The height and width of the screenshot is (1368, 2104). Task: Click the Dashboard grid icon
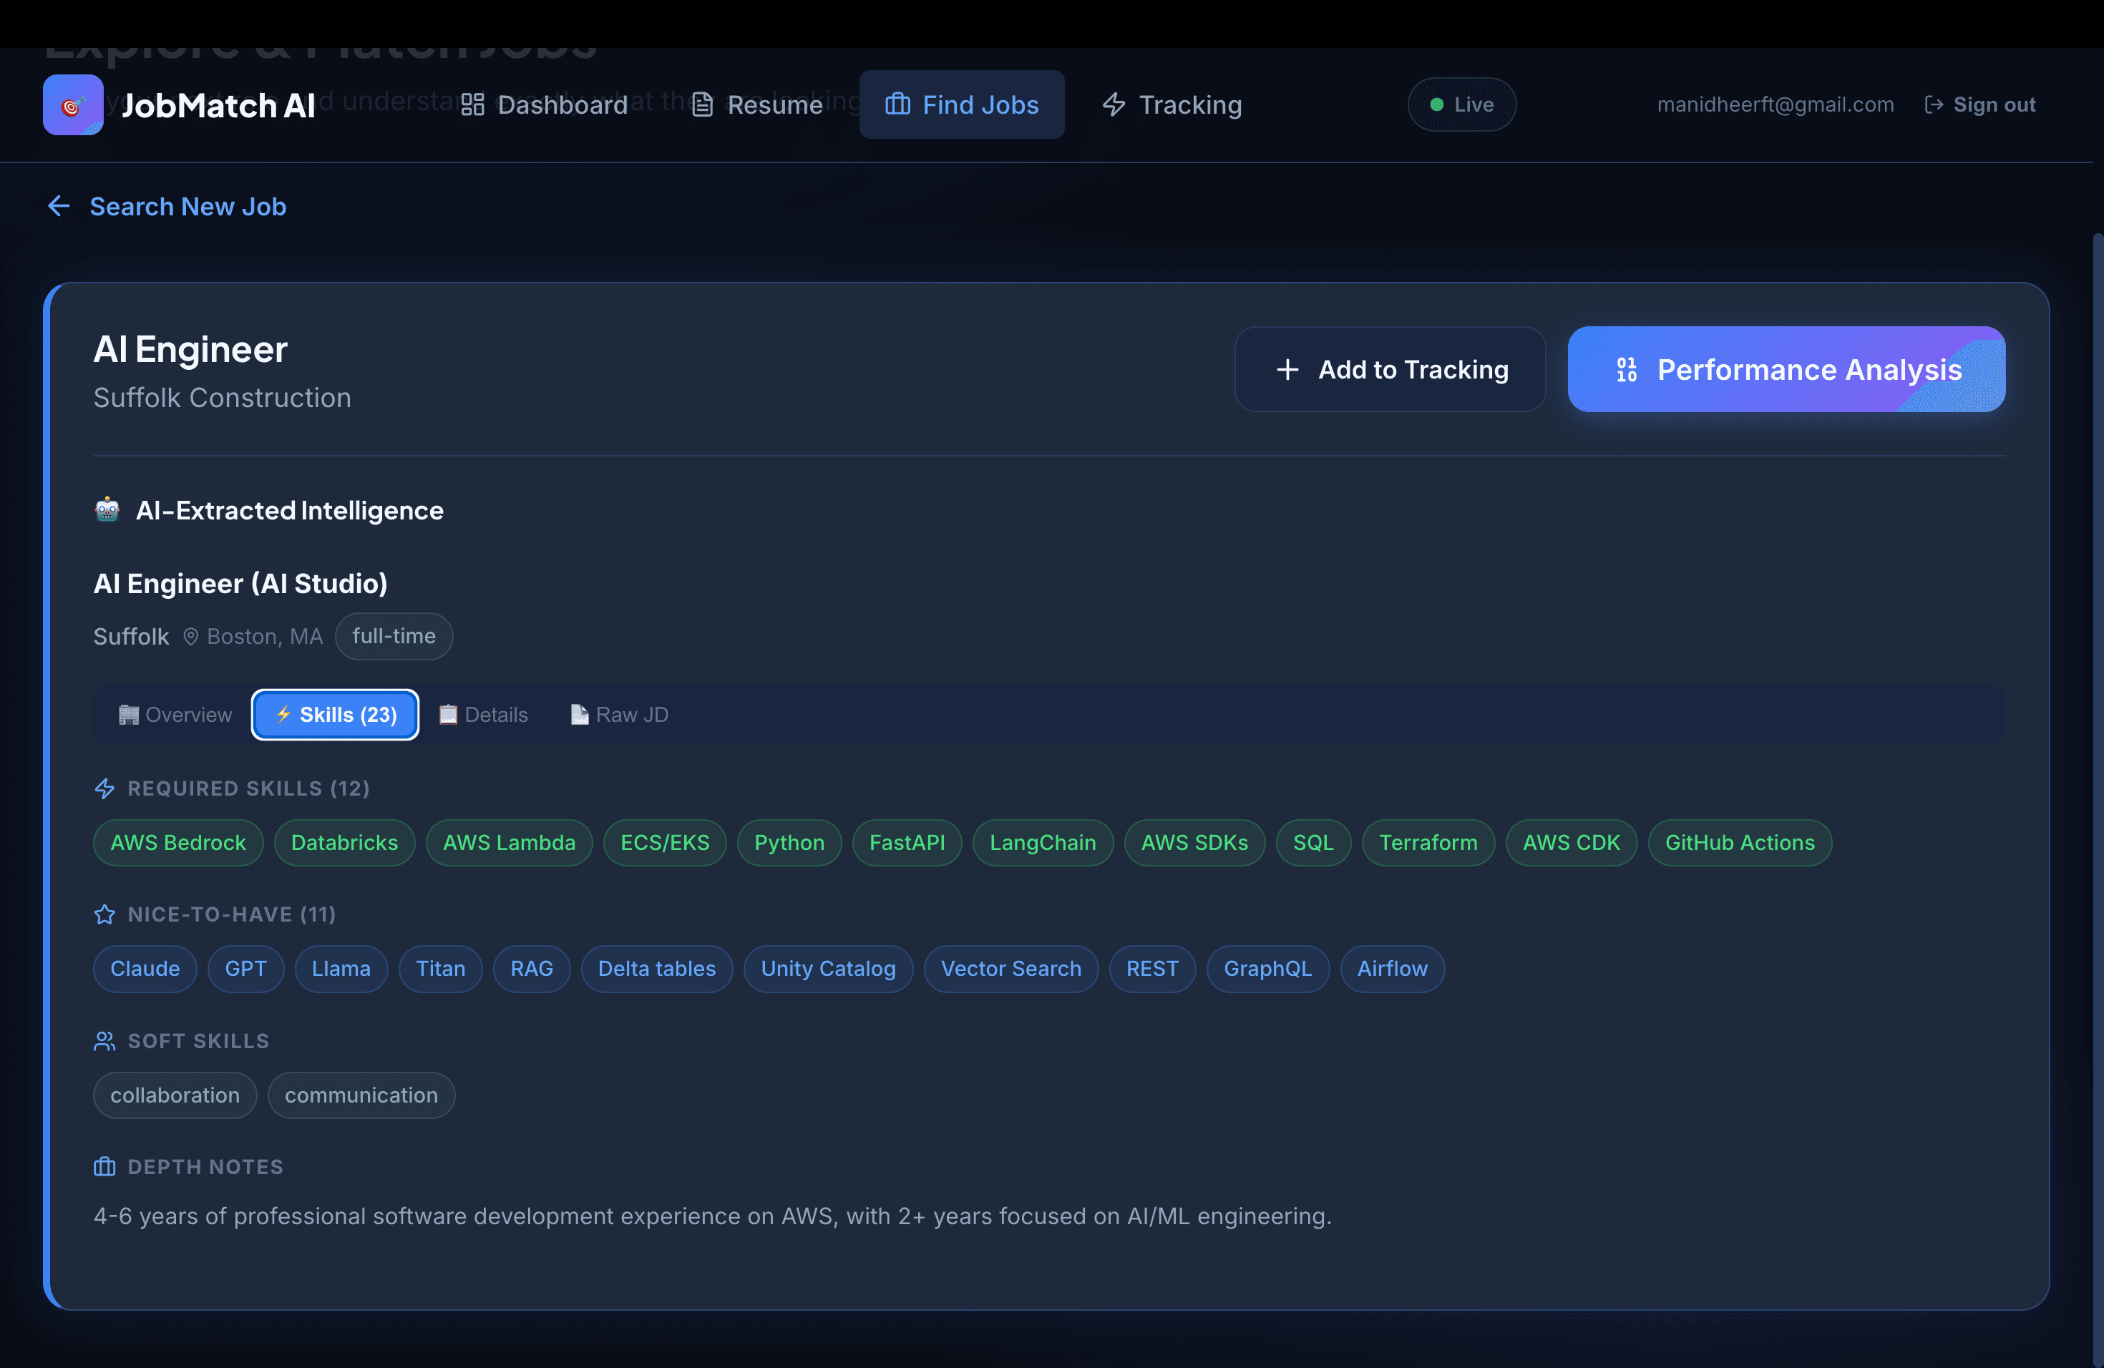[473, 105]
